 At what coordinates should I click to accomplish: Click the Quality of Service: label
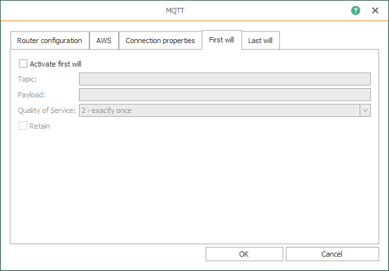click(x=46, y=110)
